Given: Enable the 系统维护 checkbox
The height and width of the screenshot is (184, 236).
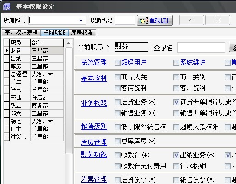Looking at the screenshot, I should 176,63.
